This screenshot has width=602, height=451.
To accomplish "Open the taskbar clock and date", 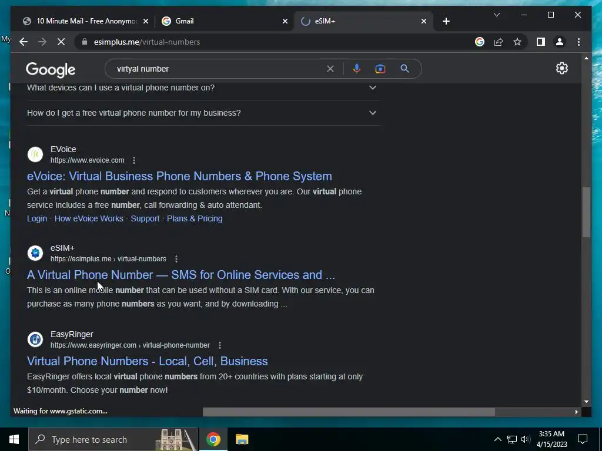I will tap(551, 439).
